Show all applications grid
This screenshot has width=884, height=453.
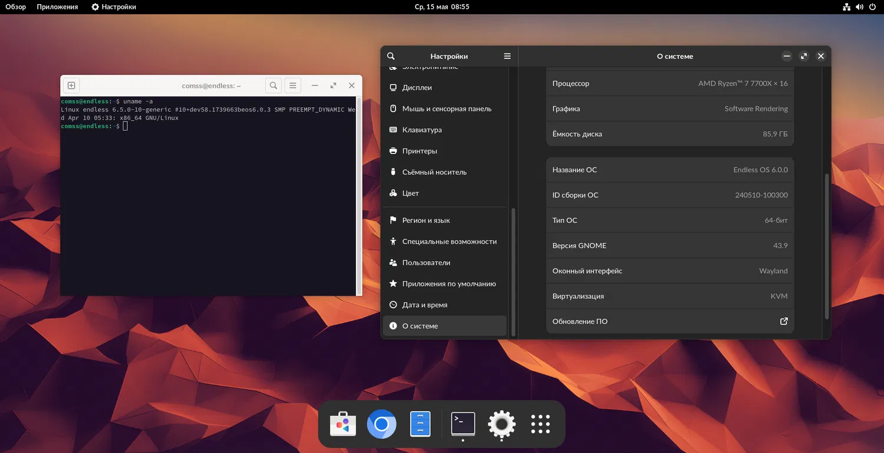[540, 424]
